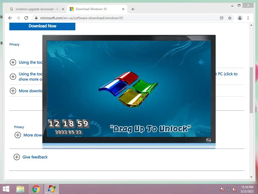Click the Drag Up To Unlock text
The width and height of the screenshot is (258, 194).
click(150, 129)
